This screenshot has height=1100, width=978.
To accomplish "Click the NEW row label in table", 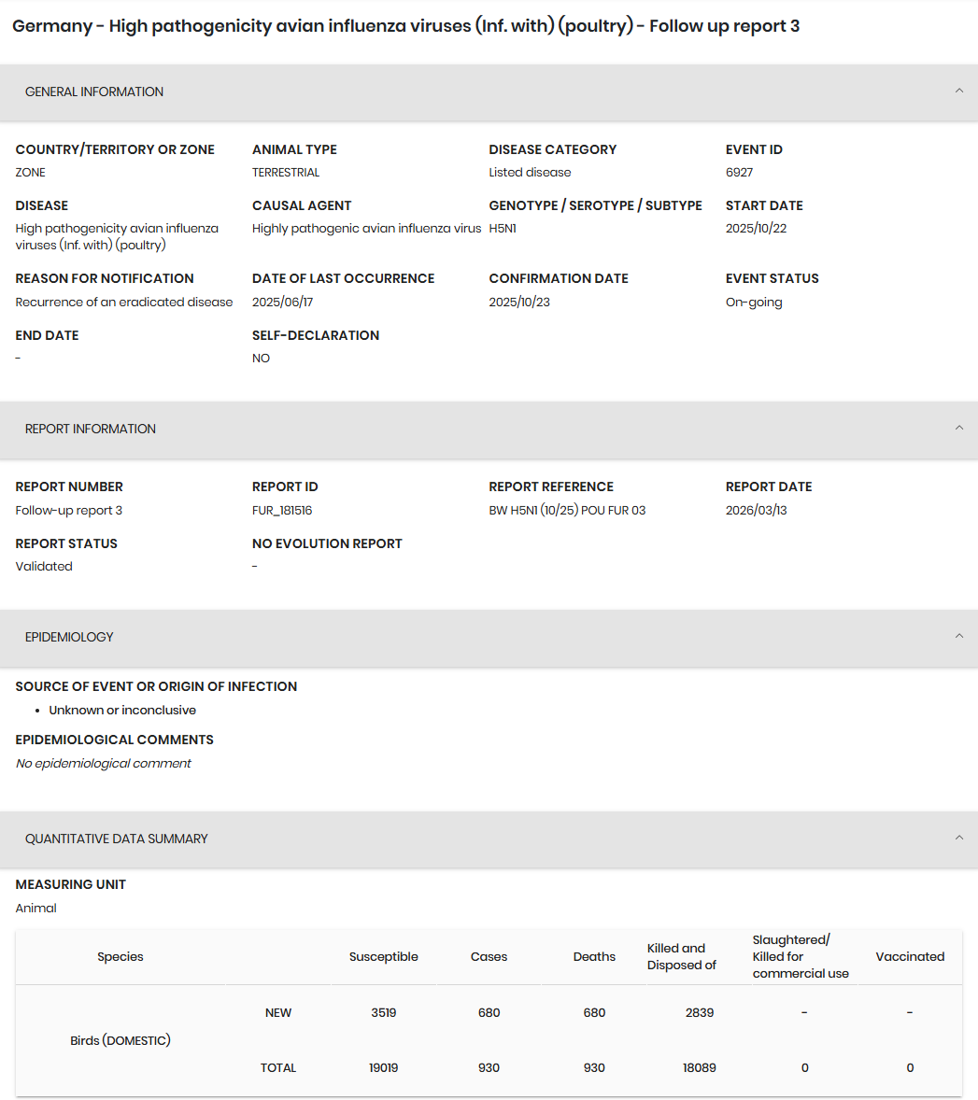I will click(x=278, y=1012).
